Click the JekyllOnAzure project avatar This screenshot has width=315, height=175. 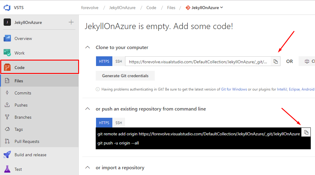pos(7,22)
